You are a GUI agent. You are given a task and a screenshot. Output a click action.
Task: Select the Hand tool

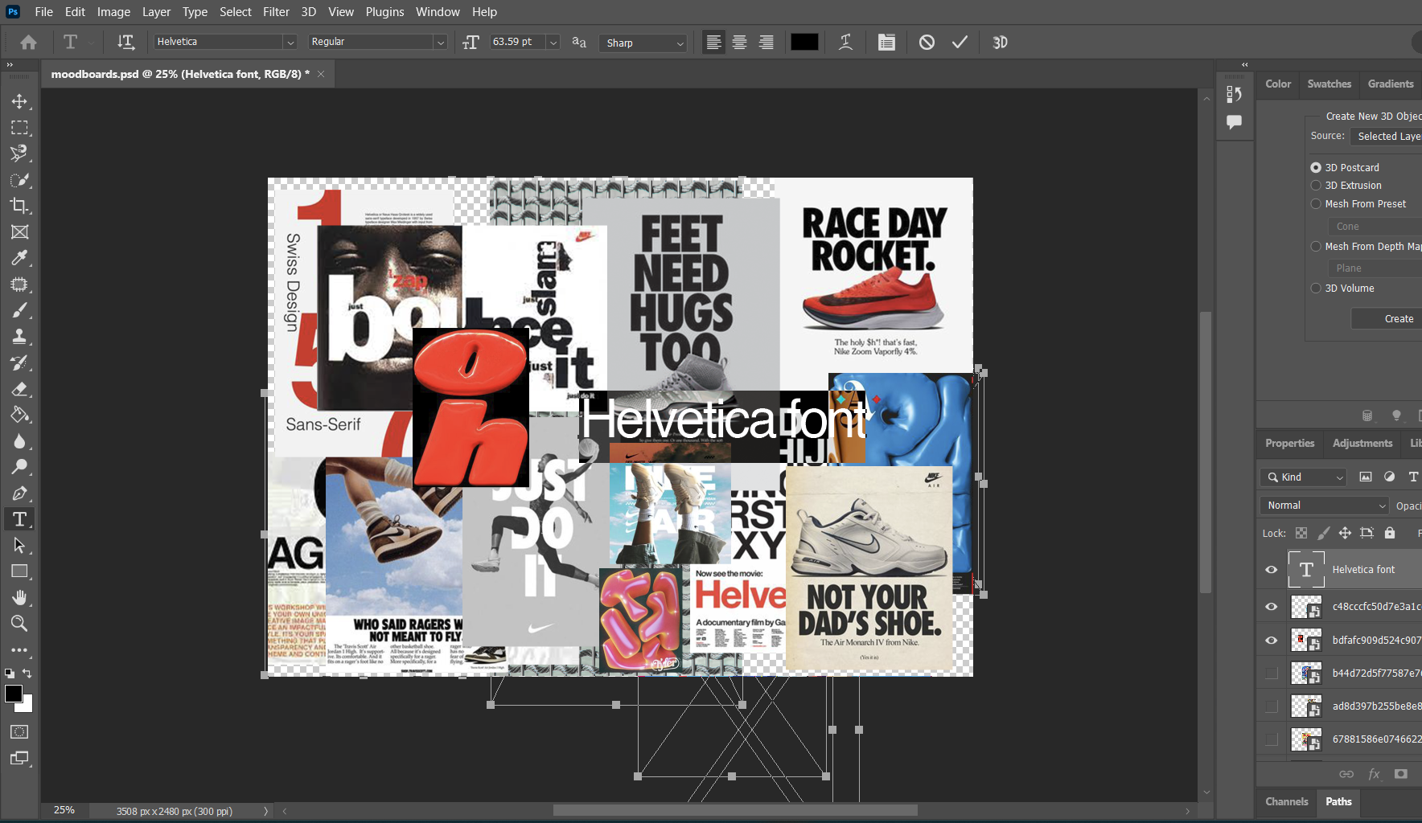tap(19, 597)
